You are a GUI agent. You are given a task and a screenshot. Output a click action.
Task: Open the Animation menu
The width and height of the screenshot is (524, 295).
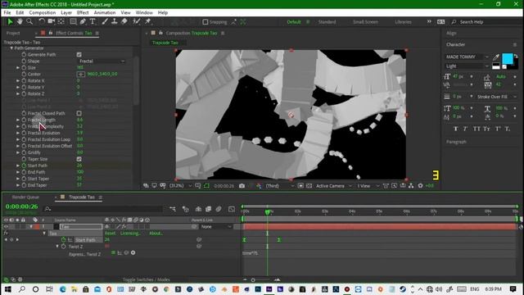pos(105,13)
